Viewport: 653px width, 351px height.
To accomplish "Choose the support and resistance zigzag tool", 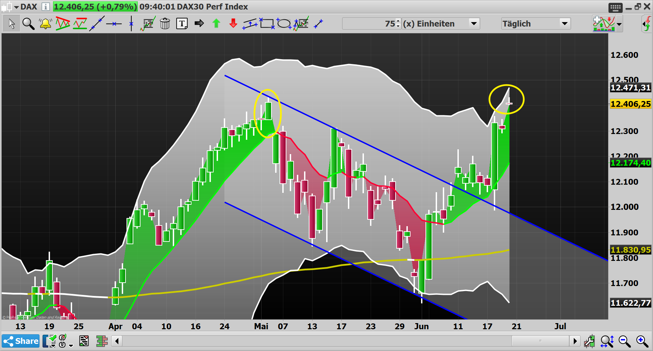I will click(80, 23).
